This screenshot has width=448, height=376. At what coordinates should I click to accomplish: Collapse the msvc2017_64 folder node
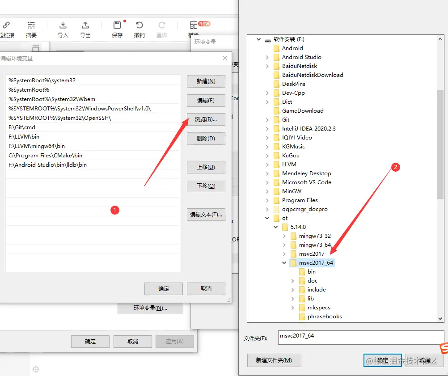[x=284, y=262]
